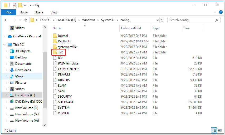Click the search magnifier icon
The image size is (225, 135).
point(217,20)
